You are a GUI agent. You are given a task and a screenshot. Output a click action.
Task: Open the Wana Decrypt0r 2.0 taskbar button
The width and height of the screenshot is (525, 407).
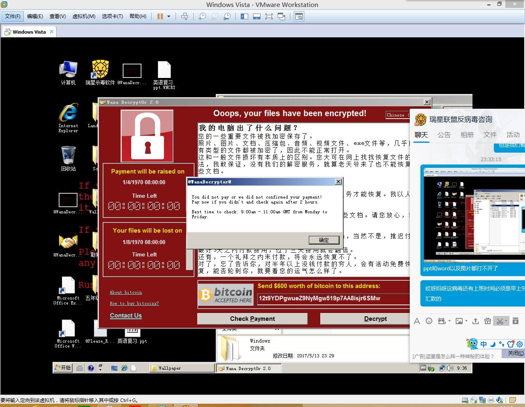click(x=249, y=368)
